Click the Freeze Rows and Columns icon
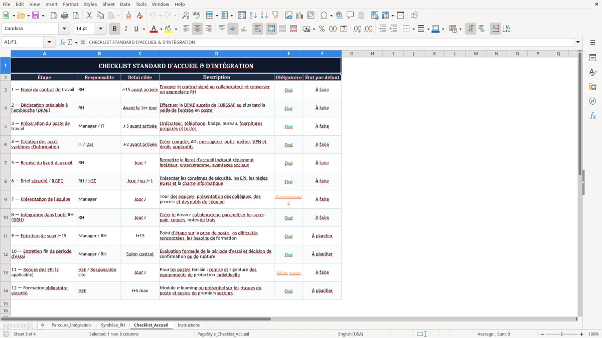Screen dimensions: 602x338 385,16
